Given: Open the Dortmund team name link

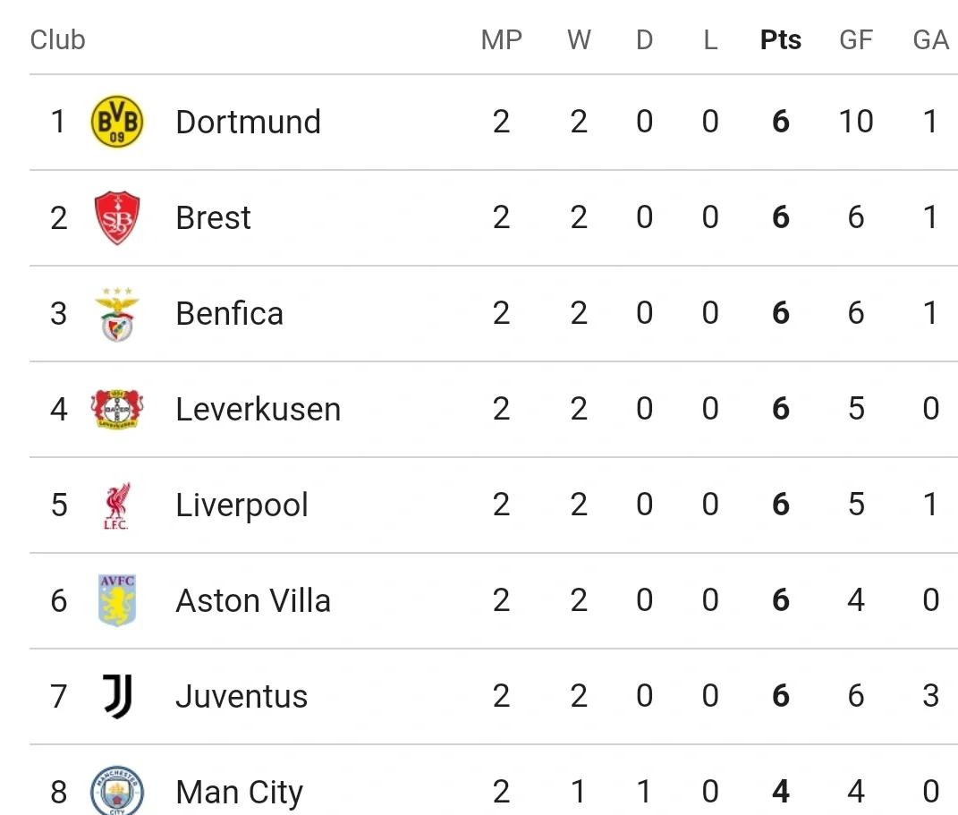Looking at the screenshot, I should click(248, 123).
